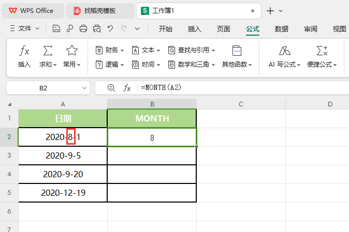Open the File menu
349x232 pixels.
(24, 28)
